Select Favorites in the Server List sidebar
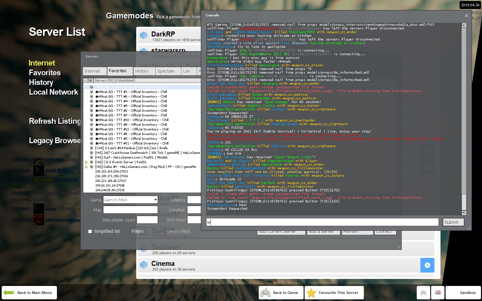 (45, 73)
